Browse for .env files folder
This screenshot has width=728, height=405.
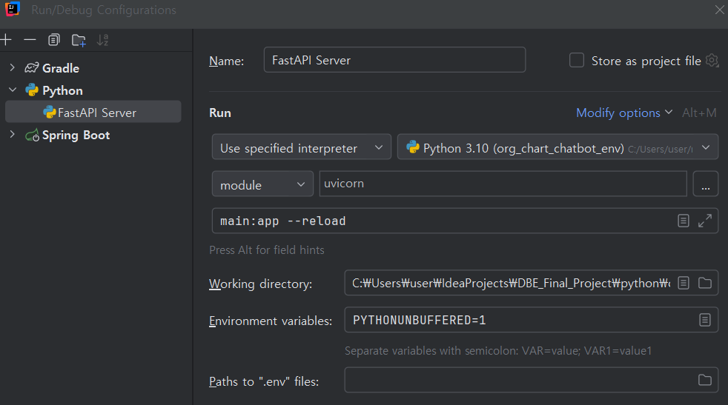click(x=705, y=380)
